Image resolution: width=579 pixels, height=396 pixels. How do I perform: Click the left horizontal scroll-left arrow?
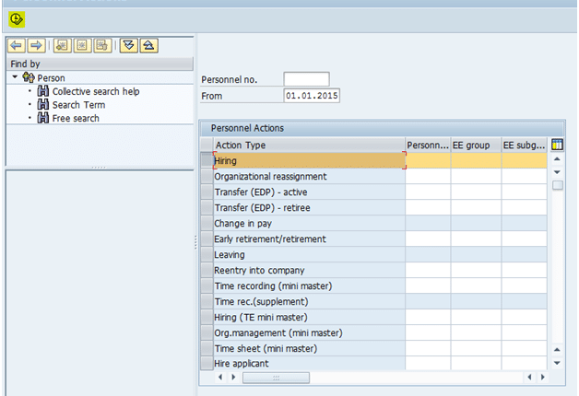220,377
